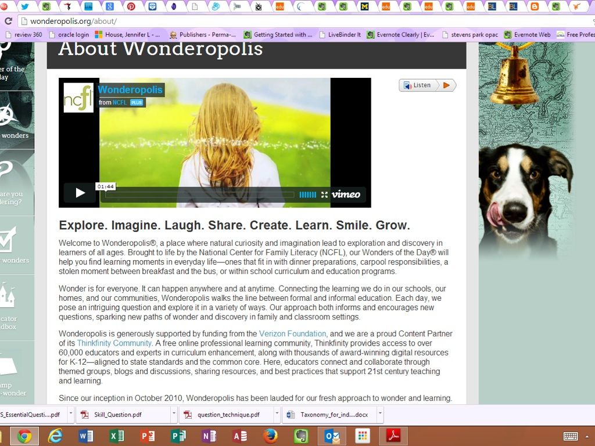Viewport: 595px width, 446px height.
Task: Click the NCFL logo thumbnail
Action: point(78,98)
